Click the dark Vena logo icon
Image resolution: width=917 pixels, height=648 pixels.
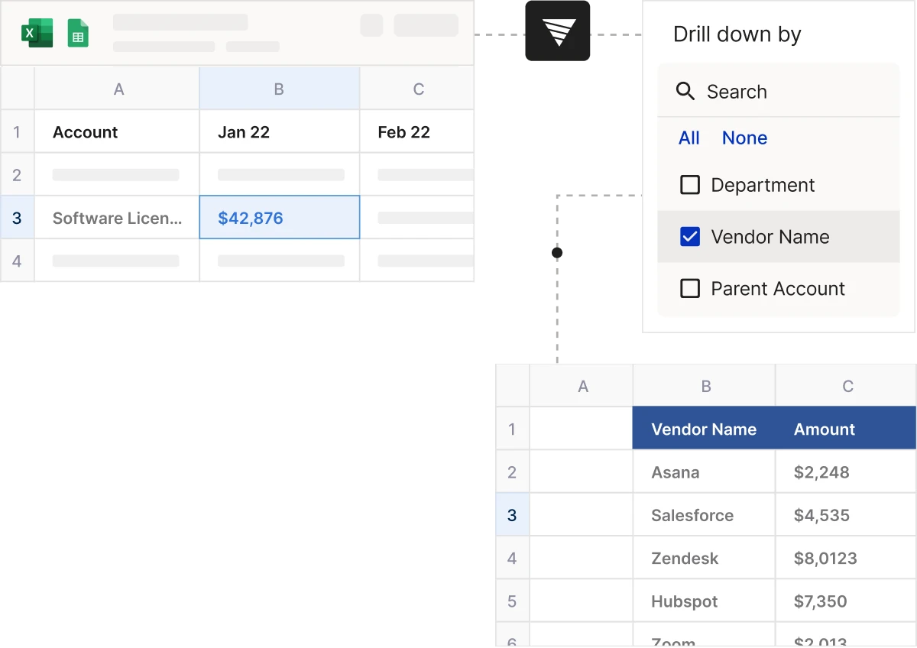(x=556, y=32)
